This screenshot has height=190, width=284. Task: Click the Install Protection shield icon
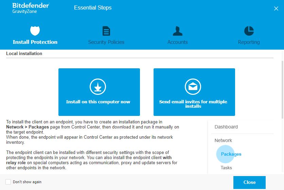(x=35, y=31)
